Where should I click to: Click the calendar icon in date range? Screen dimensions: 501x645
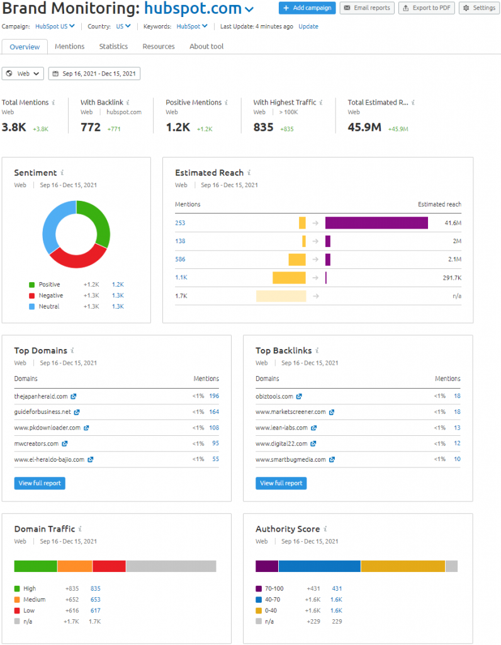pyautogui.click(x=55, y=74)
